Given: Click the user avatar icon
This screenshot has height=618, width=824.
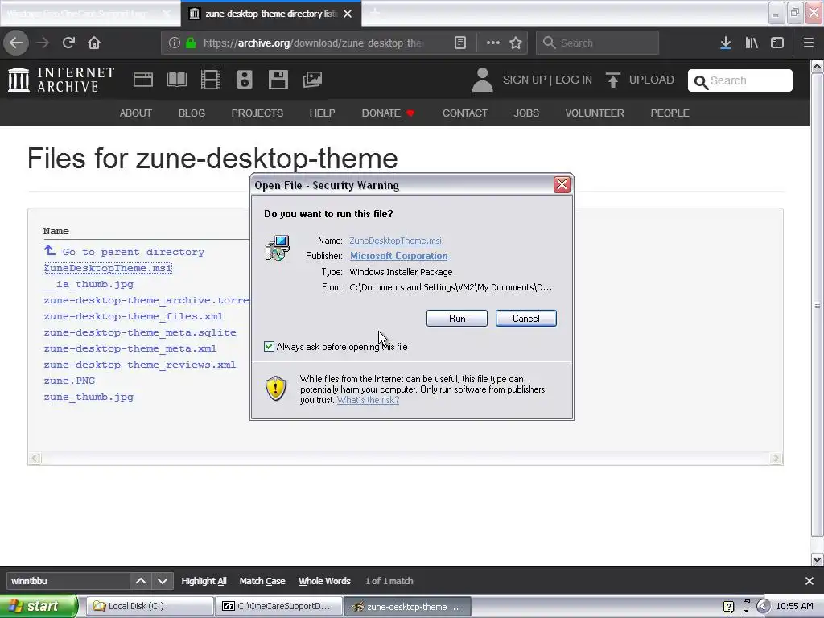Looking at the screenshot, I should 482,80.
